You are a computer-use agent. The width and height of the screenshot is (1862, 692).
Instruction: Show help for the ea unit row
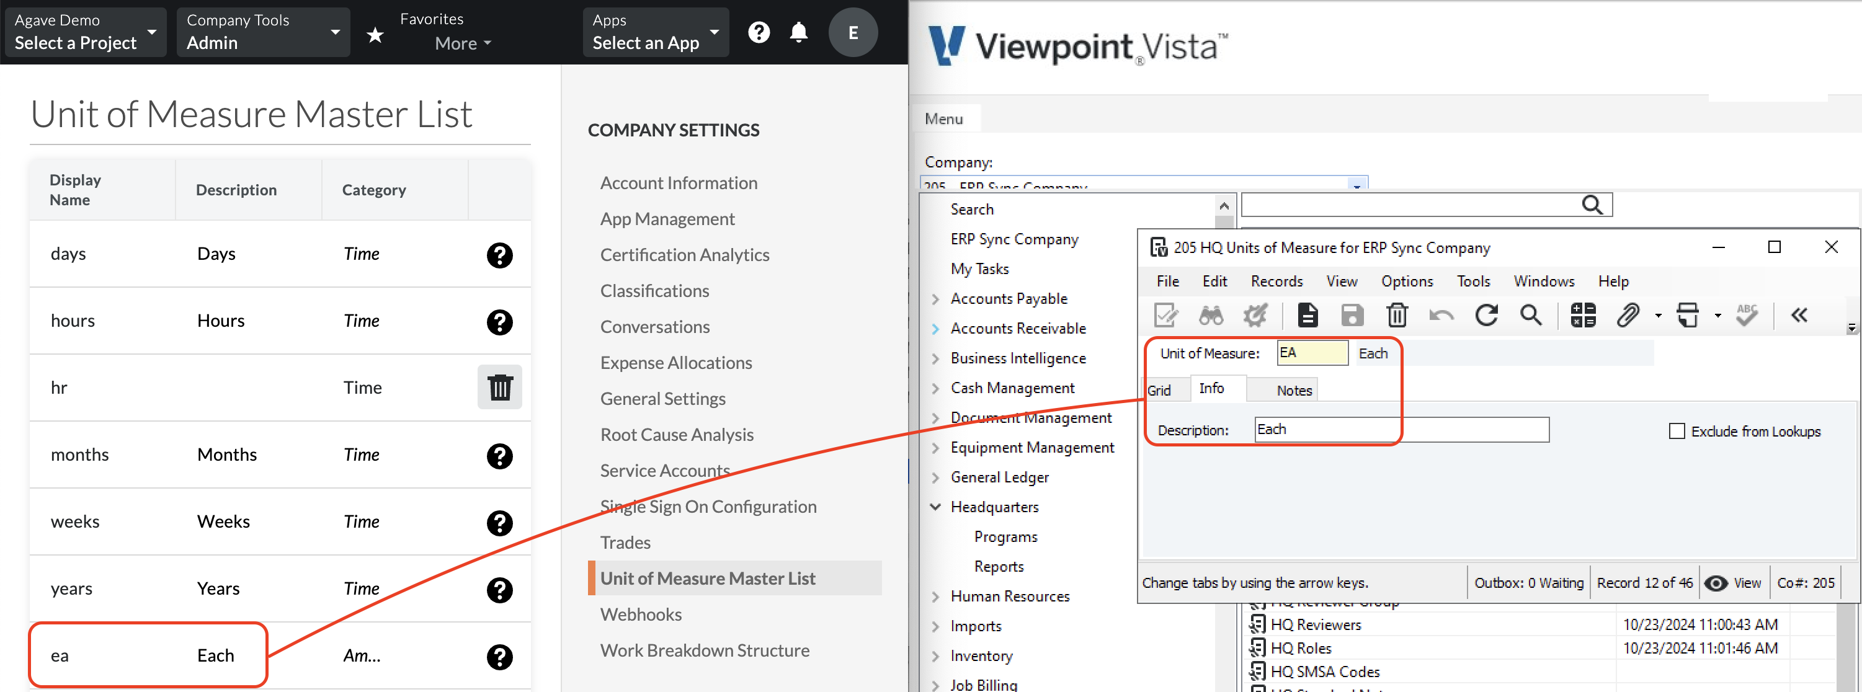pos(499,657)
